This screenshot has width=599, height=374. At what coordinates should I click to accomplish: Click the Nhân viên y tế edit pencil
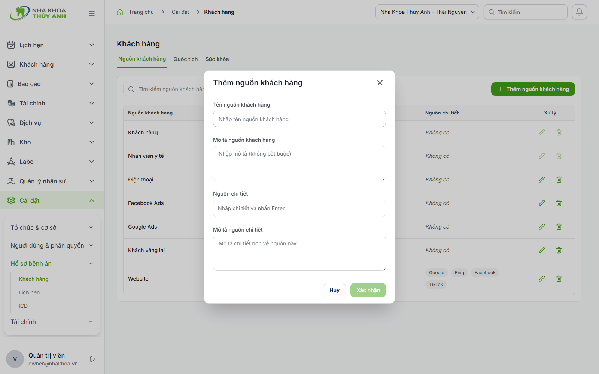coord(542,156)
